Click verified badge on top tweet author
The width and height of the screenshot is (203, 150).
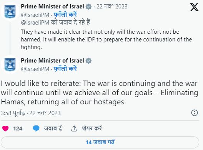(x=88, y=7)
